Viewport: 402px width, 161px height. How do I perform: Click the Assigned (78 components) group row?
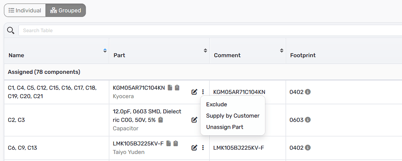coord(44,72)
